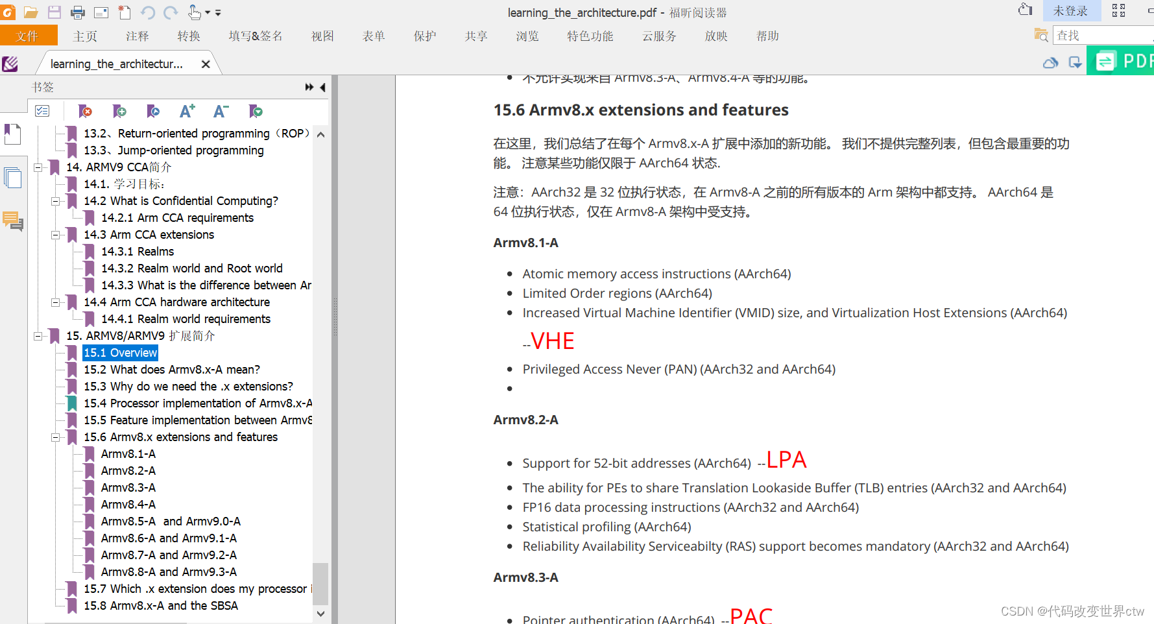Open the Bookmarks side panel

[x=13, y=134]
